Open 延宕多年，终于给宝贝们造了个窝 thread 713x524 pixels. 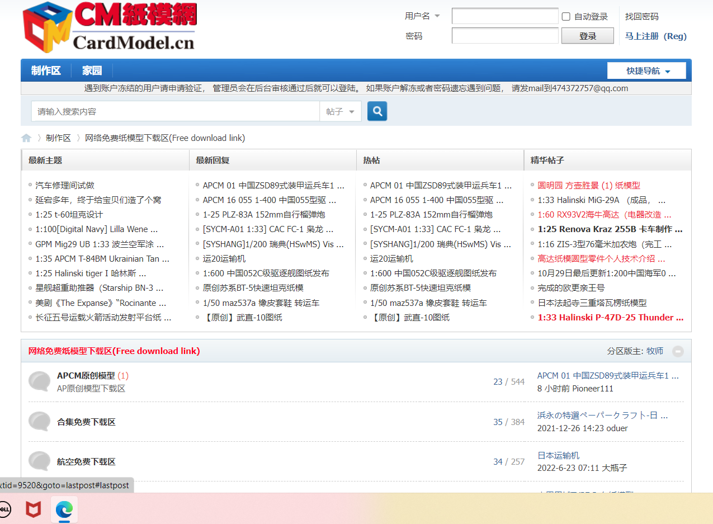click(x=98, y=200)
